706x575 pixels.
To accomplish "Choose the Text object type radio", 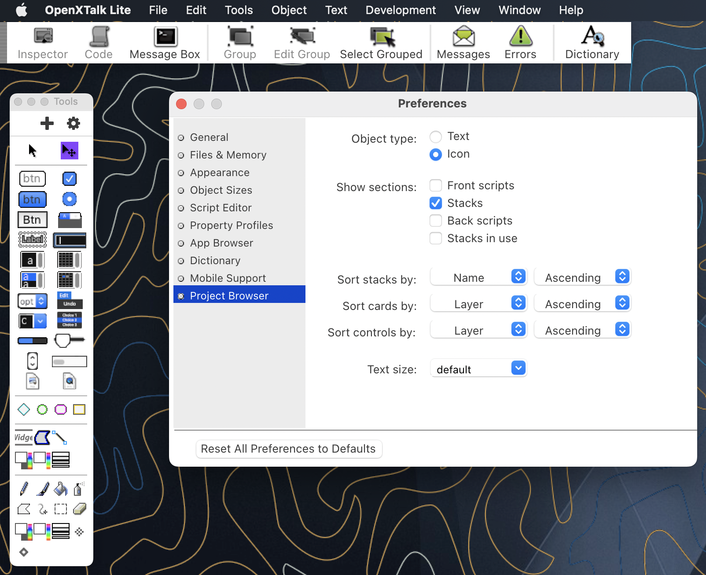I will [436, 137].
